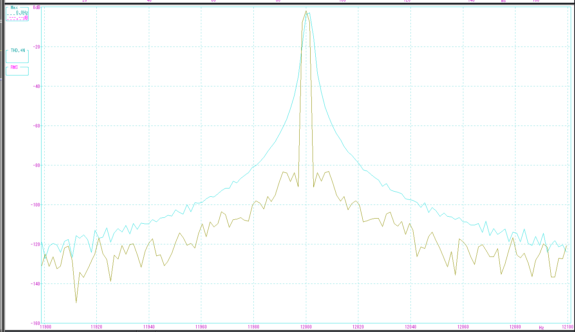This screenshot has width=575, height=332.
Task: Click the 0dB label on vertical axis
Action: (x=36, y=7)
